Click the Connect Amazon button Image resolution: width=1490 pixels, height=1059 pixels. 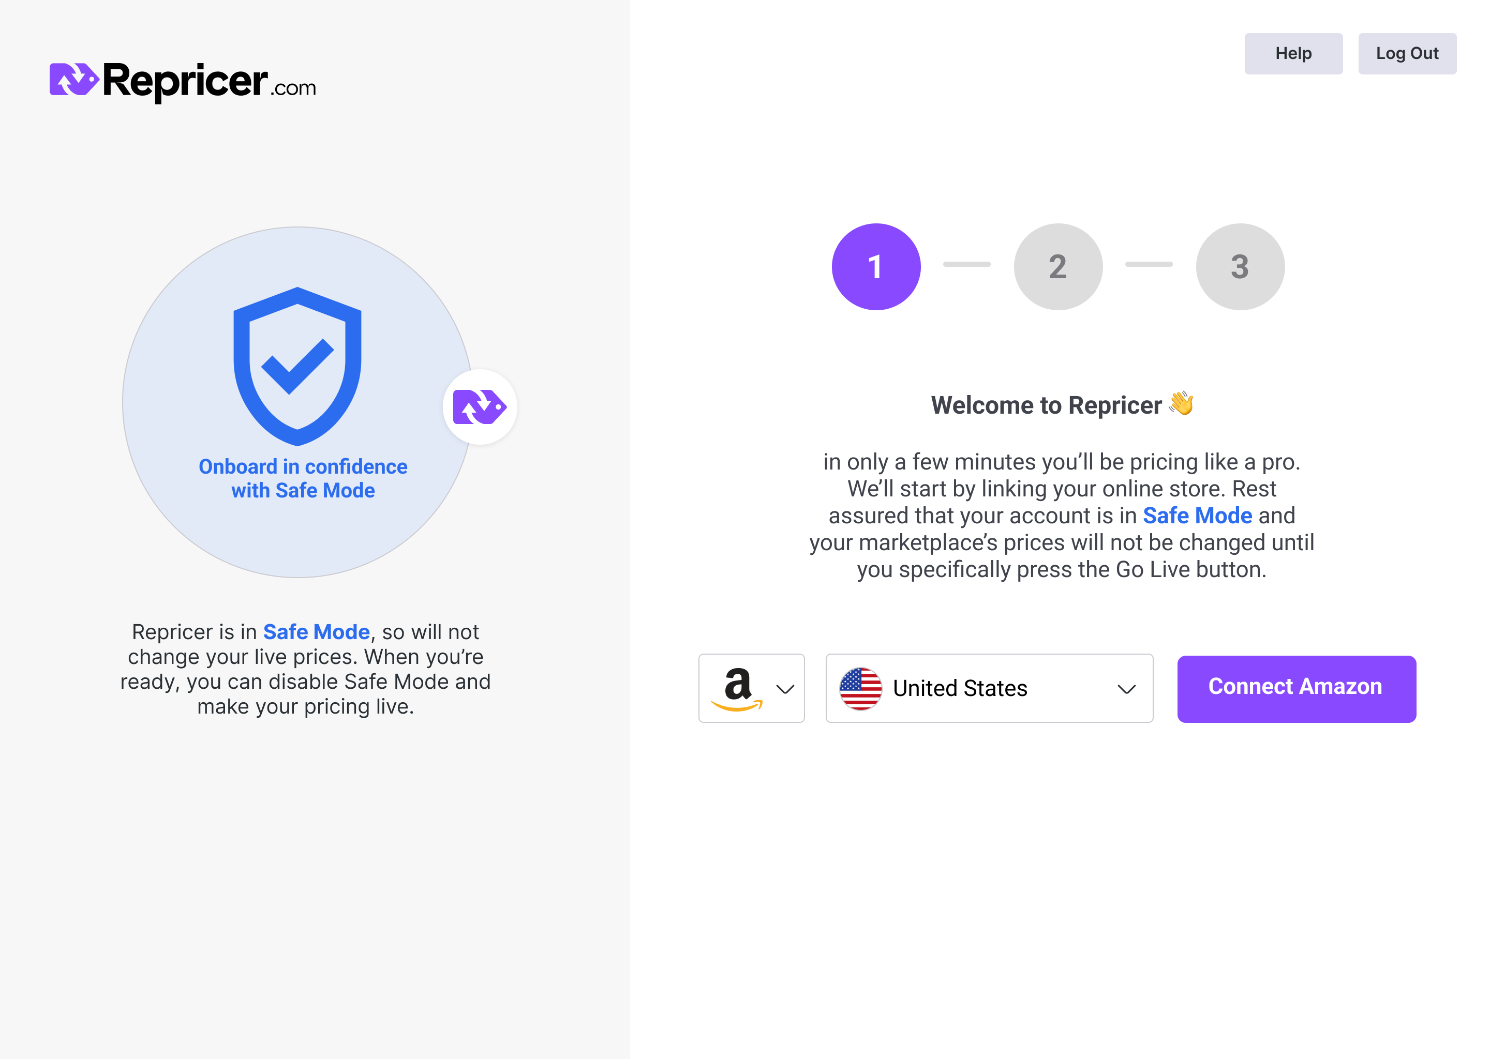pyautogui.click(x=1296, y=689)
